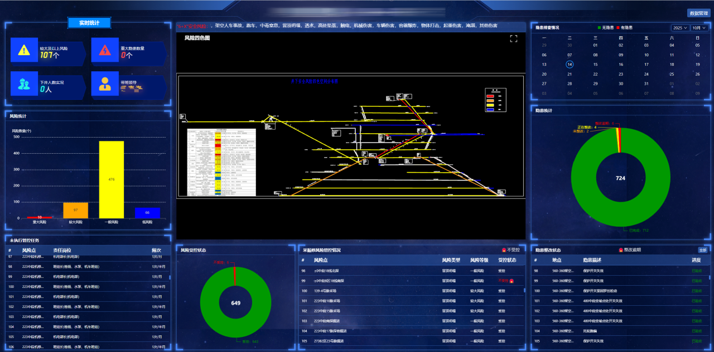
Task: Click the yellow warning triangle risk icon
Action: (x=24, y=51)
